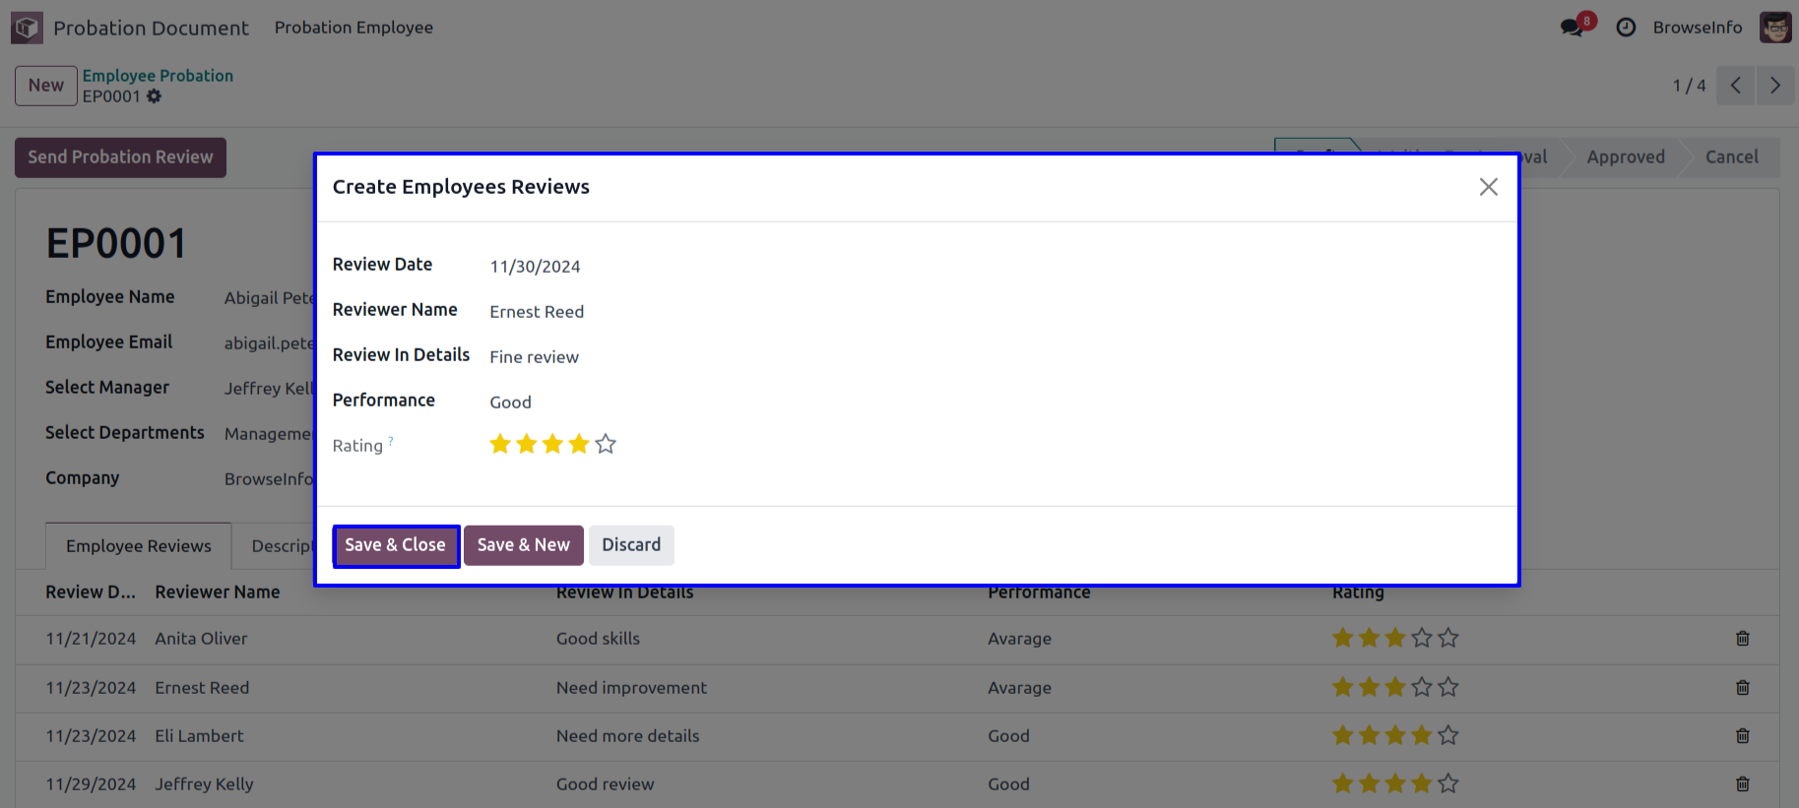Set dialog rating to first star
The width and height of the screenshot is (1799, 808).
click(x=500, y=445)
